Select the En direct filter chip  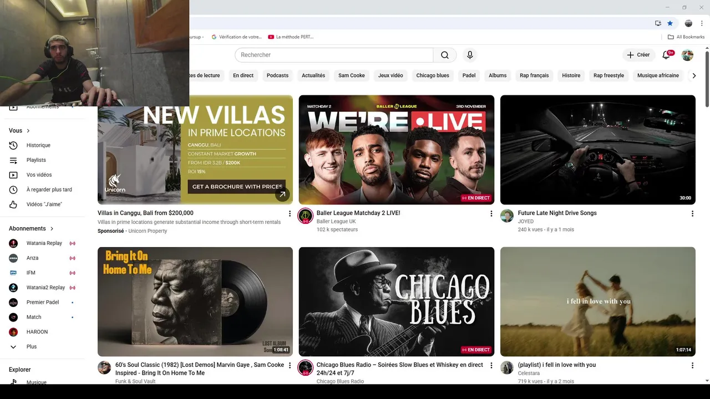pyautogui.click(x=243, y=75)
